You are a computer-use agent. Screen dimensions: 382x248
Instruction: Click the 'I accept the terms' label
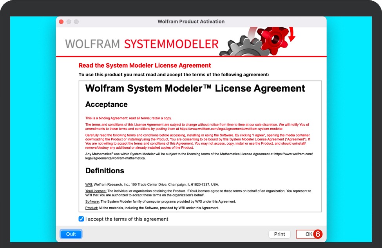click(127, 219)
